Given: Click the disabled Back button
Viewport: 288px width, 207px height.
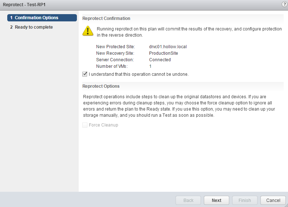Looking at the screenshot, I should [188, 200].
